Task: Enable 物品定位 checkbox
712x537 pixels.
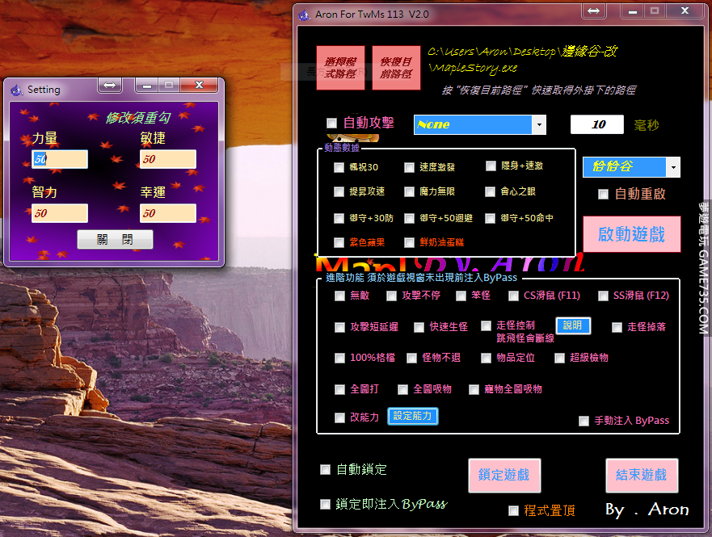Action: (x=486, y=359)
